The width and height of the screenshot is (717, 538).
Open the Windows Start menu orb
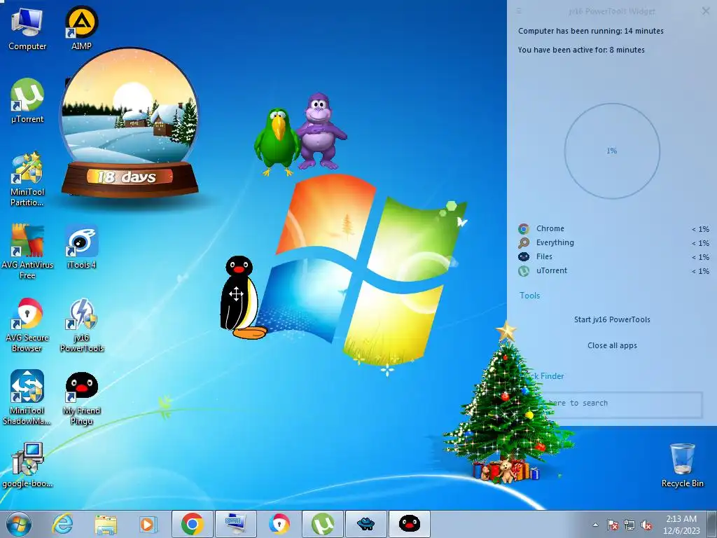pyautogui.click(x=19, y=524)
